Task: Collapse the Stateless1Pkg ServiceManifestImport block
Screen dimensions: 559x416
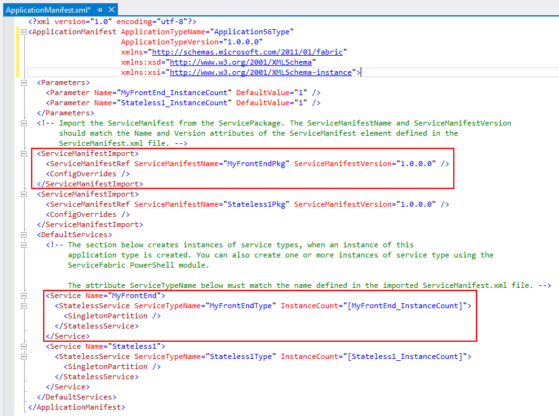Action: (23, 194)
